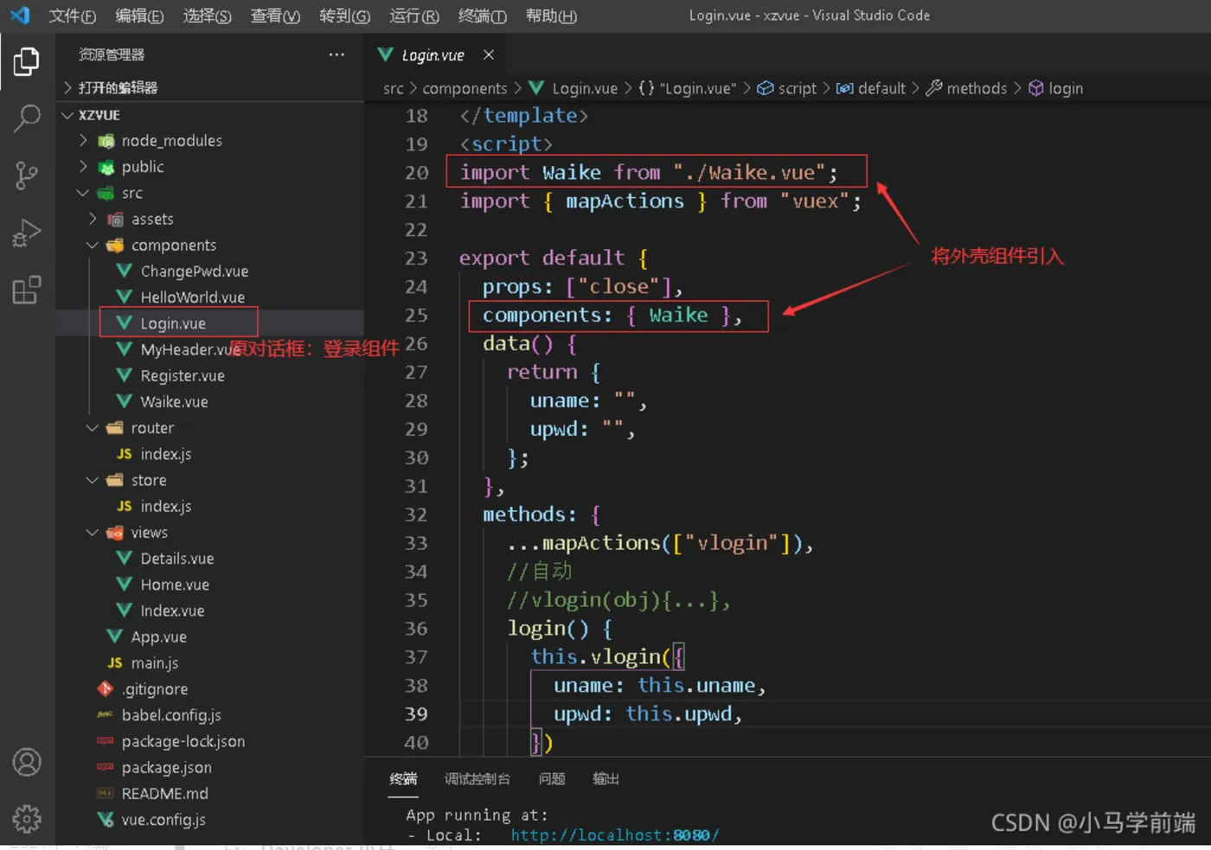This screenshot has width=1211, height=850.
Task: Click the login breadcrumb segment
Action: pos(1066,88)
